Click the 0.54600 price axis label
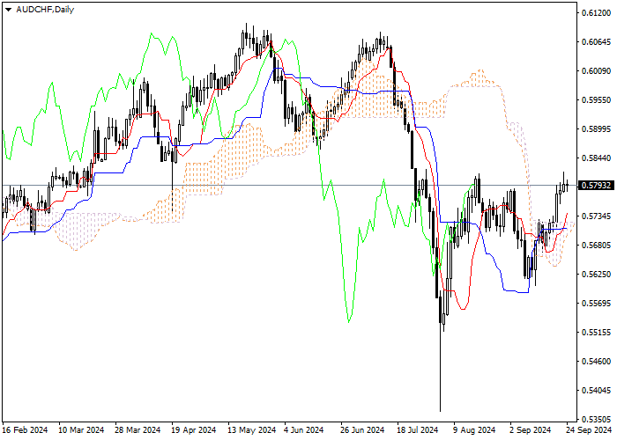The width and height of the screenshot is (617, 440). pos(596,362)
